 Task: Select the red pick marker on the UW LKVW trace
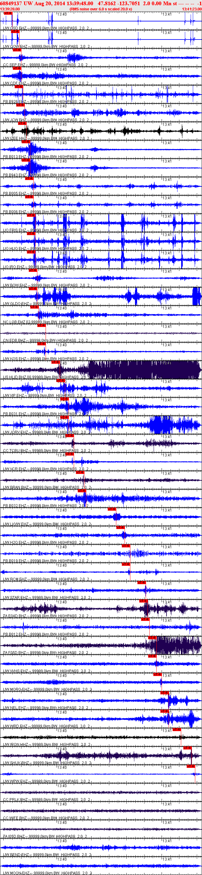(112, 509)
